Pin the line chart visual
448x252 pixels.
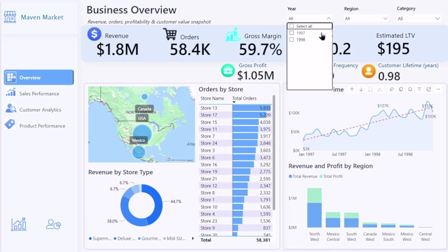(391, 90)
